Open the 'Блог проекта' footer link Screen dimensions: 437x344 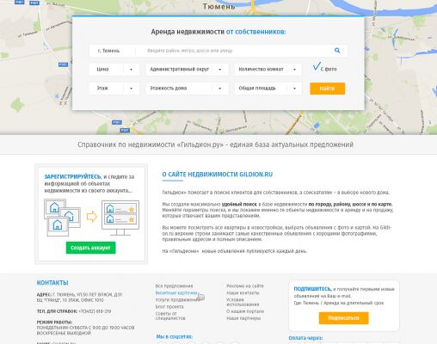[x=169, y=307]
